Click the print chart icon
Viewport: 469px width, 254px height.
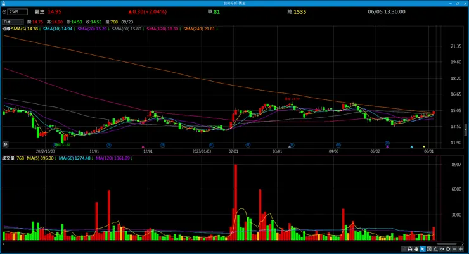pos(410,249)
